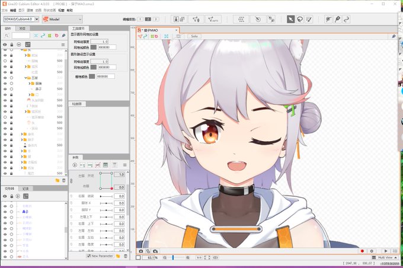Play the physics preview with play button

[x=386, y=251]
